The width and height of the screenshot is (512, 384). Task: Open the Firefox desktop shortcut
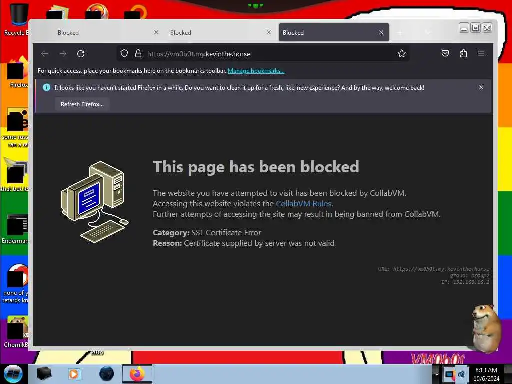coord(18,72)
